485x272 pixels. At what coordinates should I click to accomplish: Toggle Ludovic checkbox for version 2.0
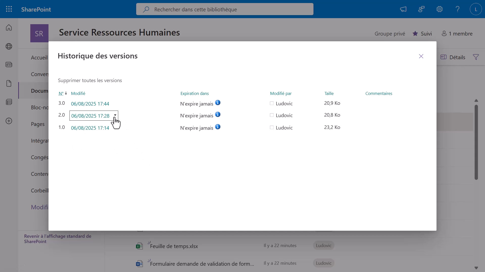pos(272,115)
